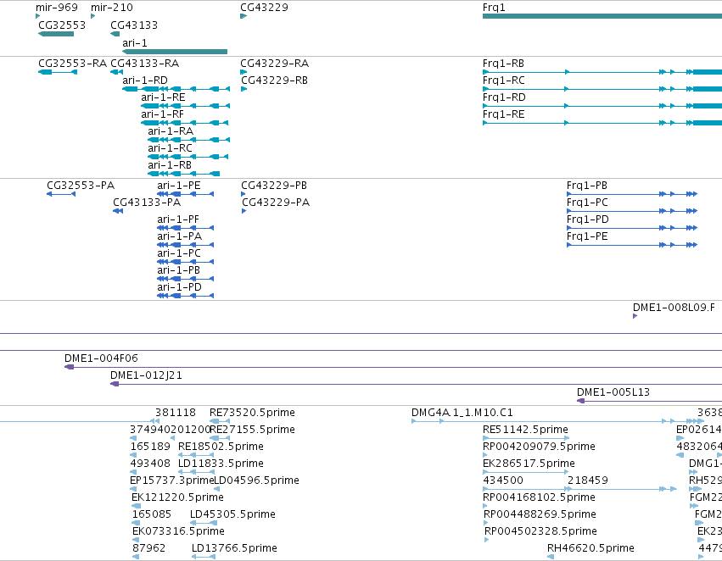
Task: Click EST LD45305.5prime
Action: pos(204,523)
